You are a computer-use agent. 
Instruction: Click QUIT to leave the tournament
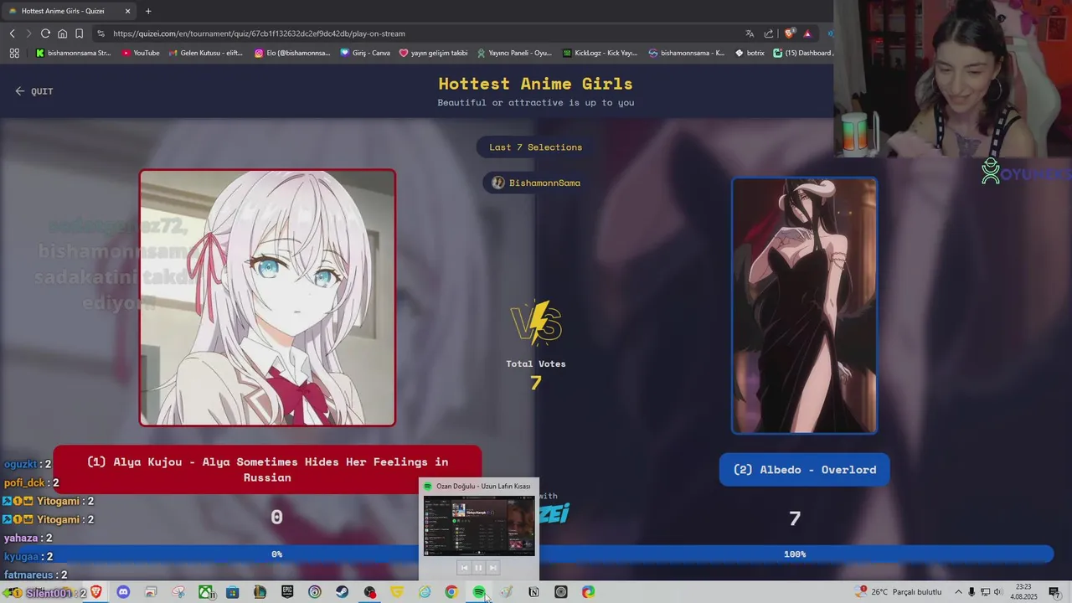(34, 91)
